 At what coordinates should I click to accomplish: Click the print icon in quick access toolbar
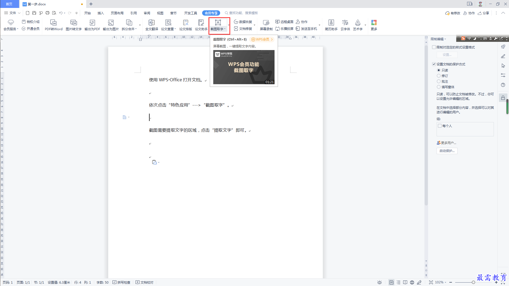click(47, 13)
